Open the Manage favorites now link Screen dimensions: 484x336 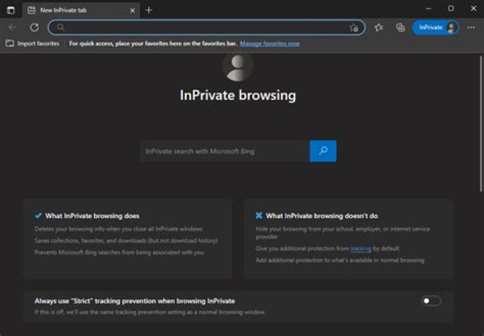point(270,44)
